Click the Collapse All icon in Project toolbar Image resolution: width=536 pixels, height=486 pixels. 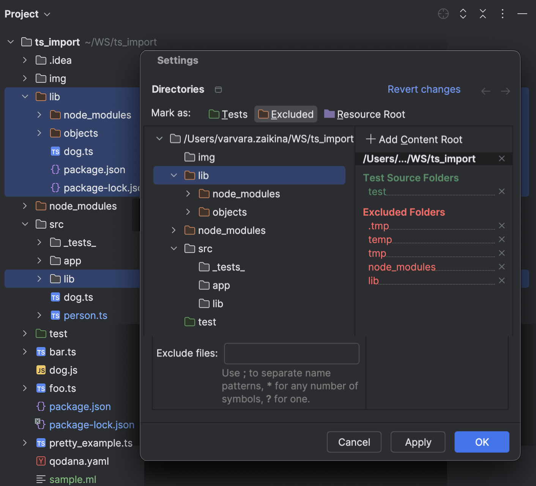coord(482,14)
